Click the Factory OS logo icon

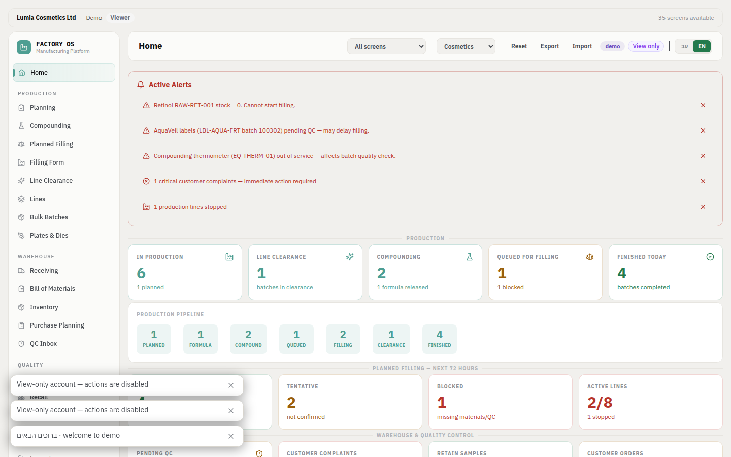point(24,47)
